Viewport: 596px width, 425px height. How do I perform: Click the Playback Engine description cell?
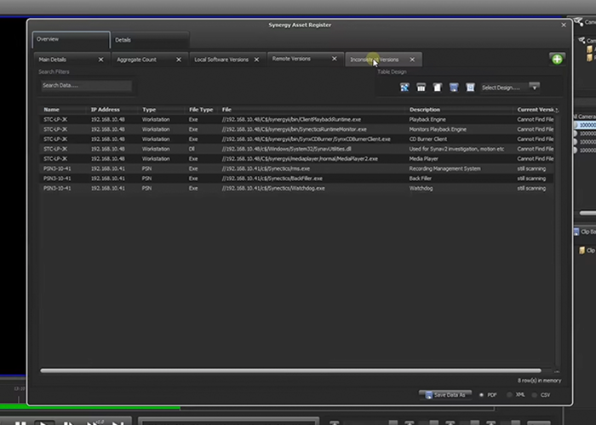tap(427, 120)
